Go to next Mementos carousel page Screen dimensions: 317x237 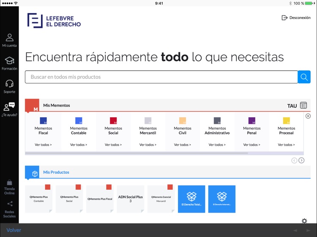click(301, 160)
